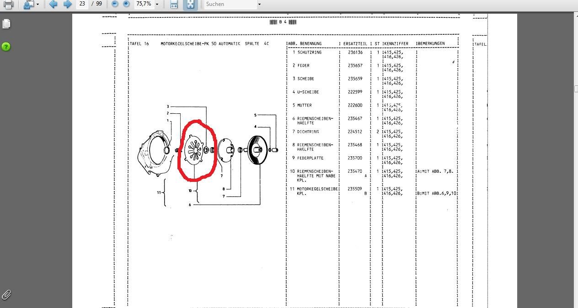Expand the zoom level dropdown arrow
This screenshot has width=578, height=308.
tap(157, 4)
